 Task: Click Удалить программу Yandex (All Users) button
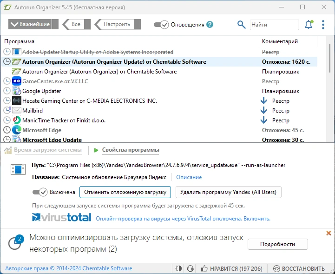pyautogui.click(x=228, y=192)
